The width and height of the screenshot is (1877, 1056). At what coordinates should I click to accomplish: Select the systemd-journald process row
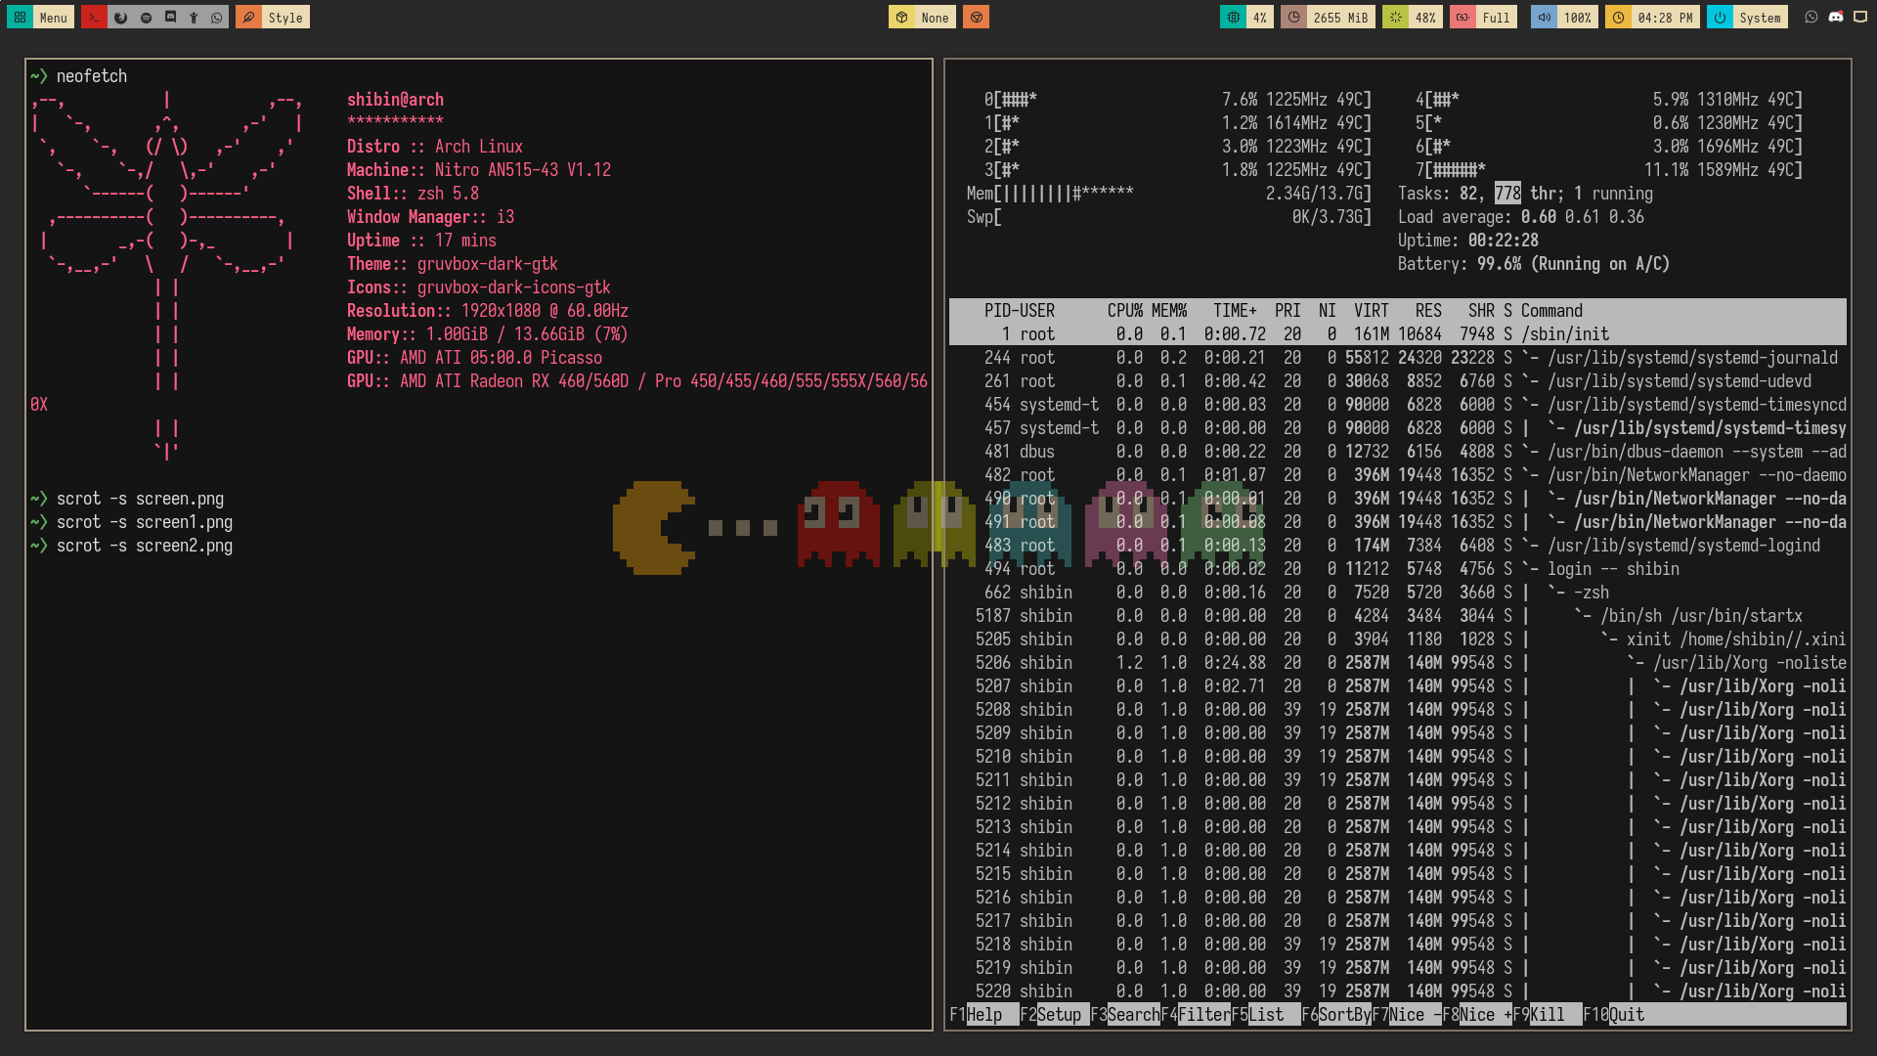point(1398,358)
